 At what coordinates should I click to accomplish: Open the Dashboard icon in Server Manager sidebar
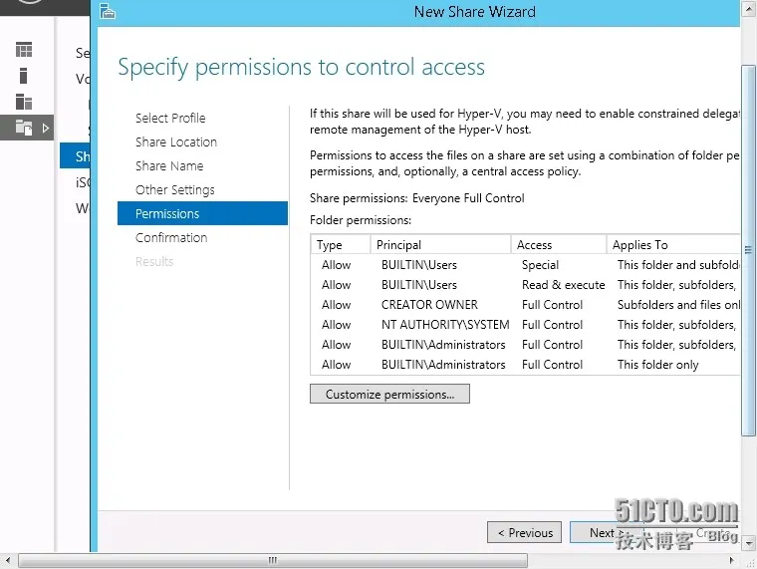click(24, 50)
